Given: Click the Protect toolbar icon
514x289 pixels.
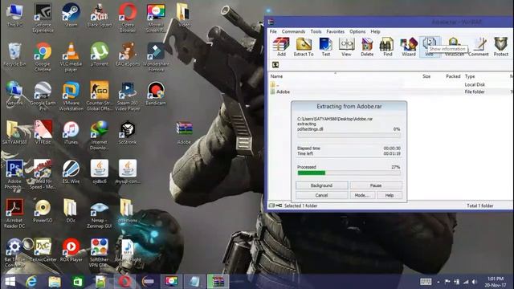Looking at the screenshot, I should (501, 47).
